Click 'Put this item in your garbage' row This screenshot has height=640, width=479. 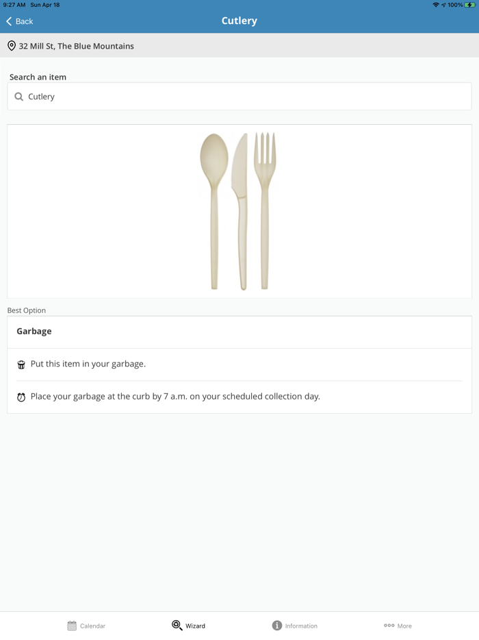[x=88, y=364]
